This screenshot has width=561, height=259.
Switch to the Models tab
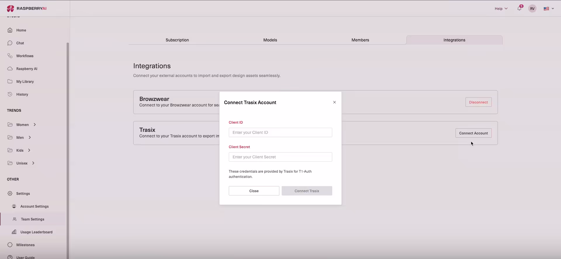coord(270,40)
